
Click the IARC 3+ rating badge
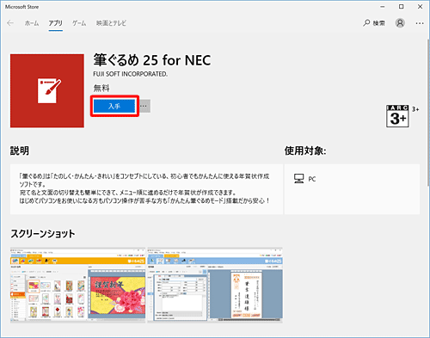tap(397, 116)
